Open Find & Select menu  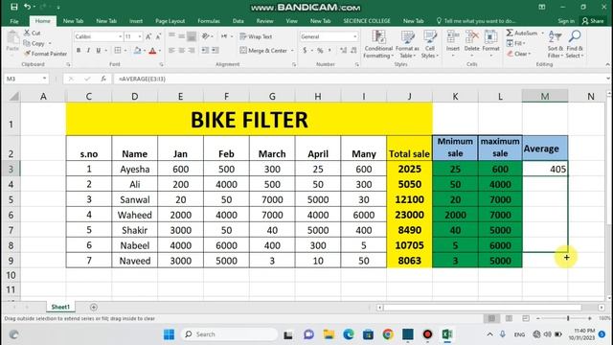pos(575,44)
